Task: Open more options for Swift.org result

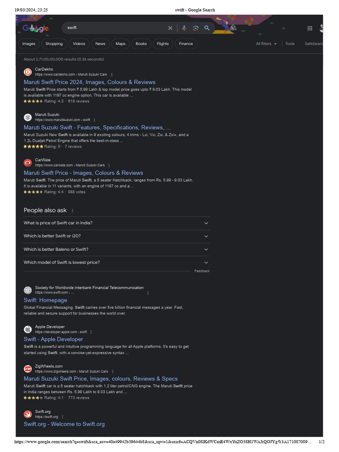Action: [63, 417]
